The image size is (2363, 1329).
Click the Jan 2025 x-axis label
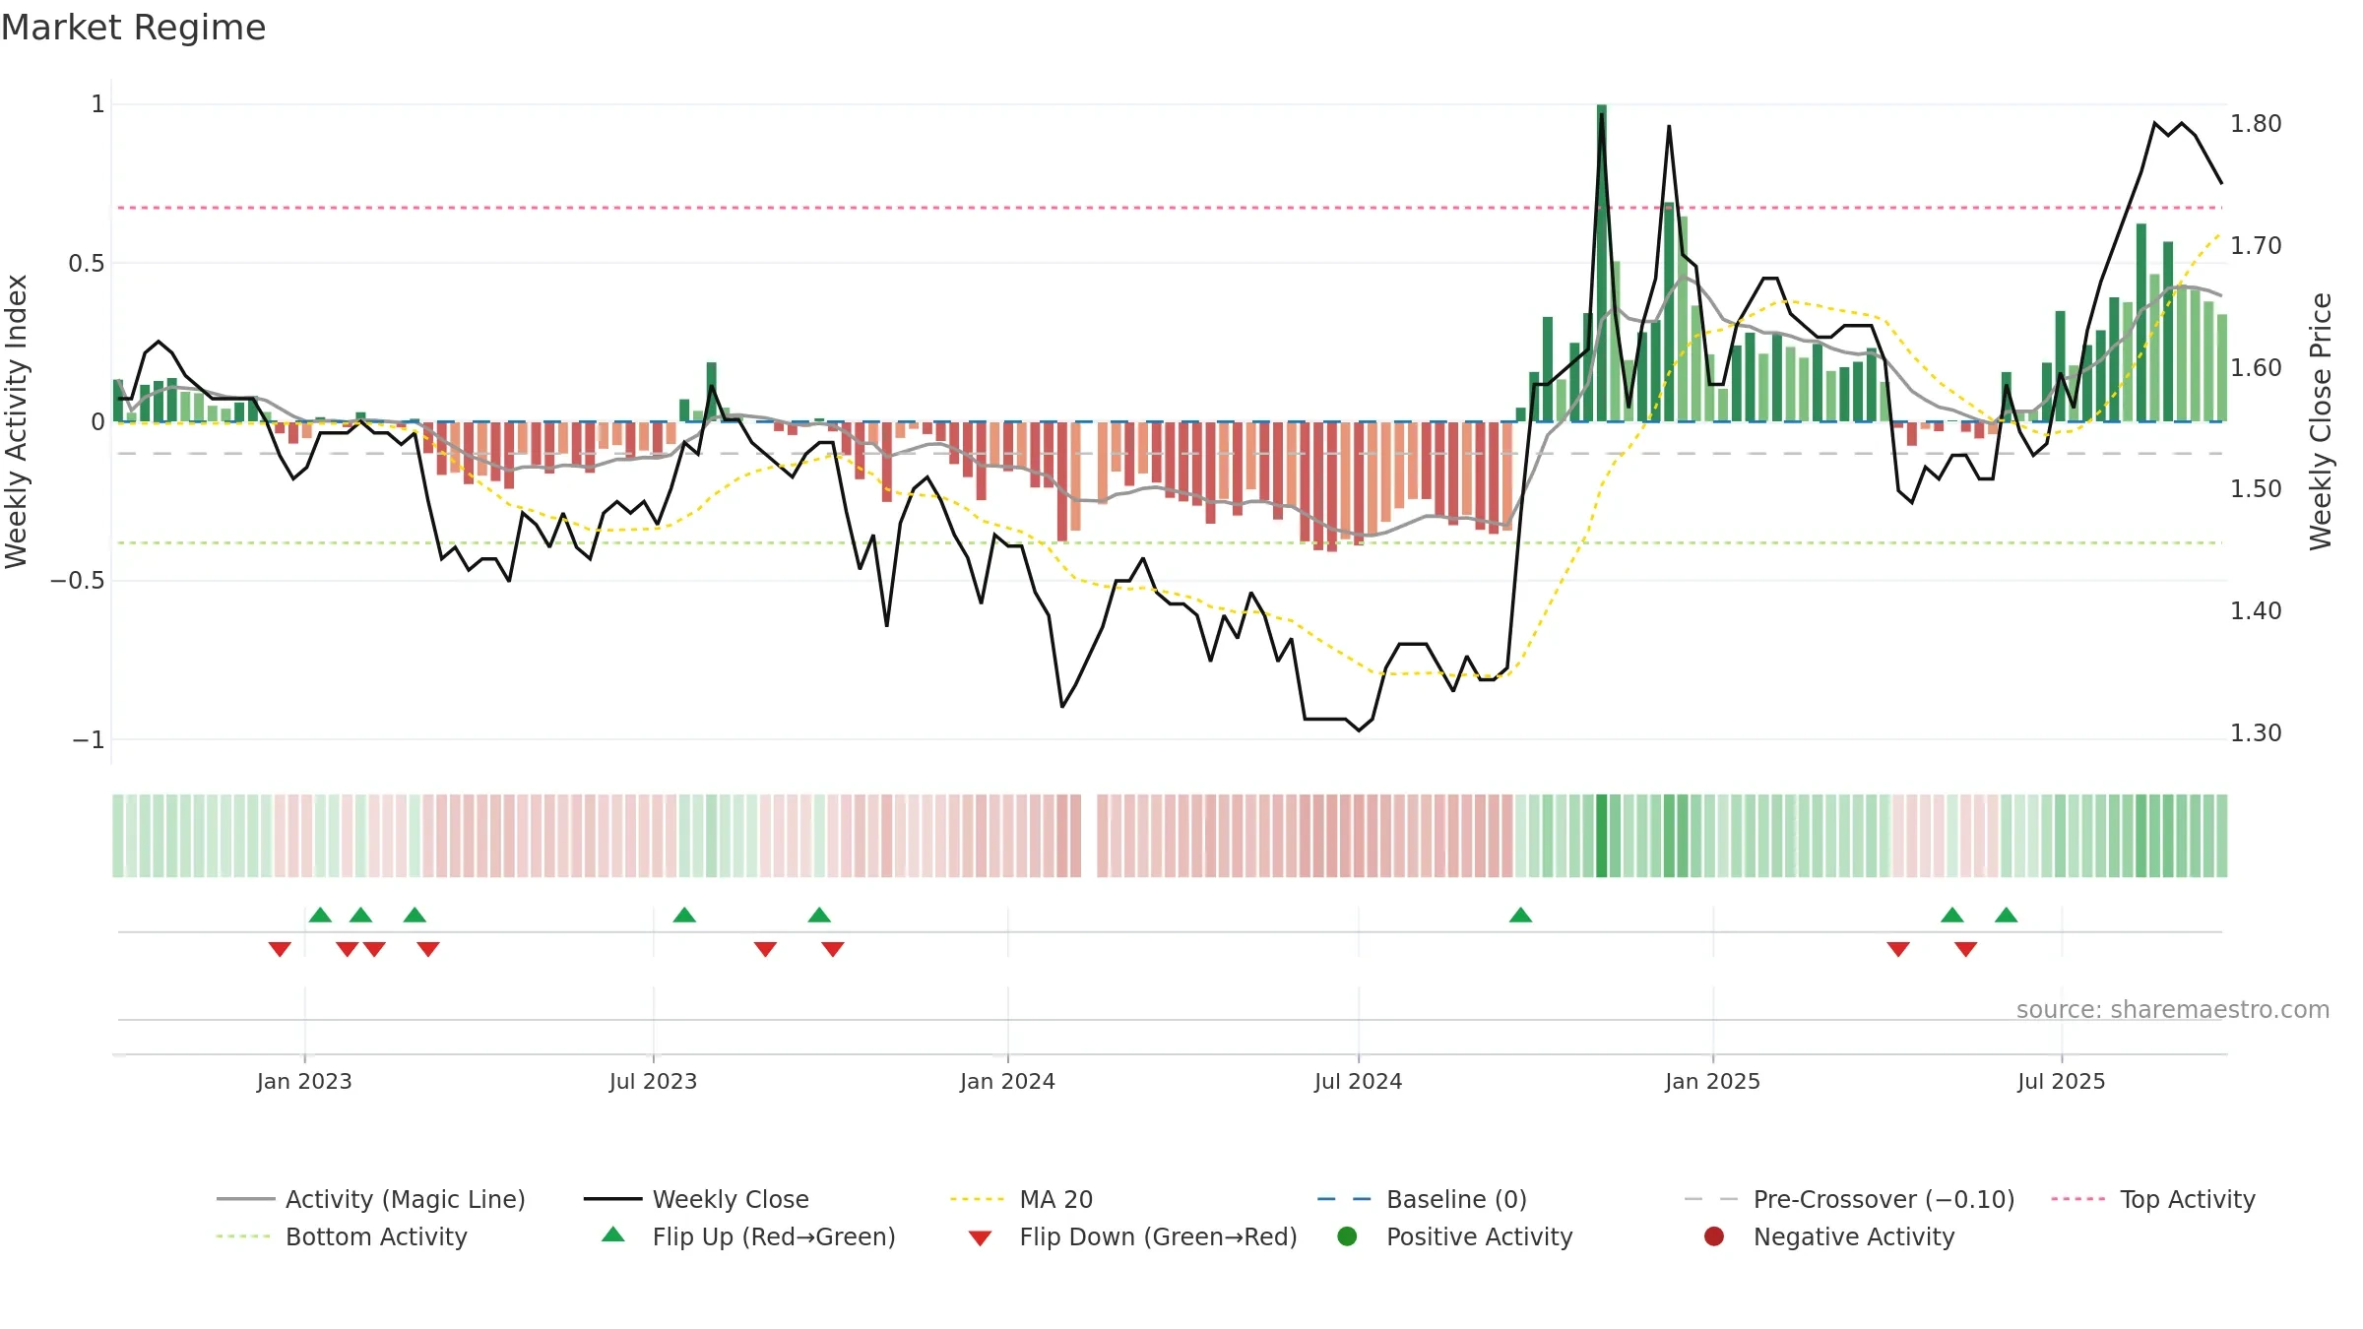pyautogui.click(x=1712, y=1081)
